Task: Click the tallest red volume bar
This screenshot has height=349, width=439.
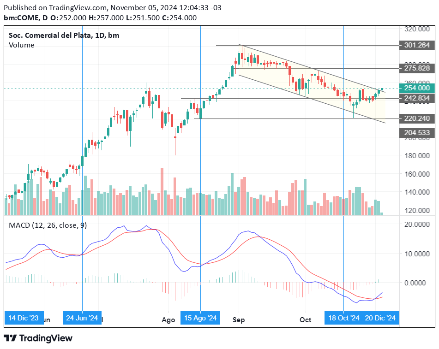Action: tap(162, 191)
